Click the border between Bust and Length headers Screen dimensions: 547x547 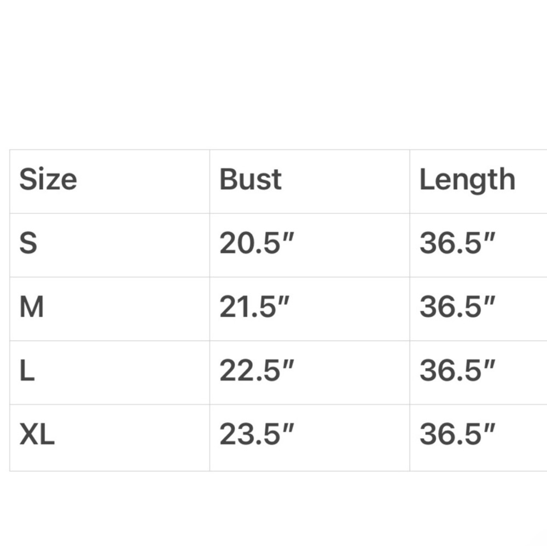(410, 181)
